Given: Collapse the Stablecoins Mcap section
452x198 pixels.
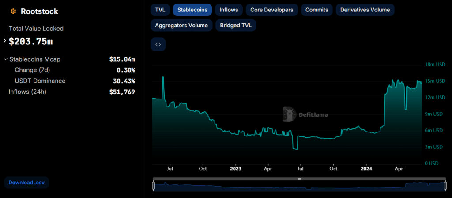Looking at the screenshot, I should [5, 59].
